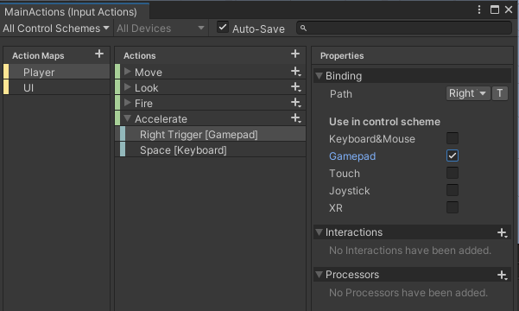Click the Action Maps panel header
The image size is (519, 311).
38,55
